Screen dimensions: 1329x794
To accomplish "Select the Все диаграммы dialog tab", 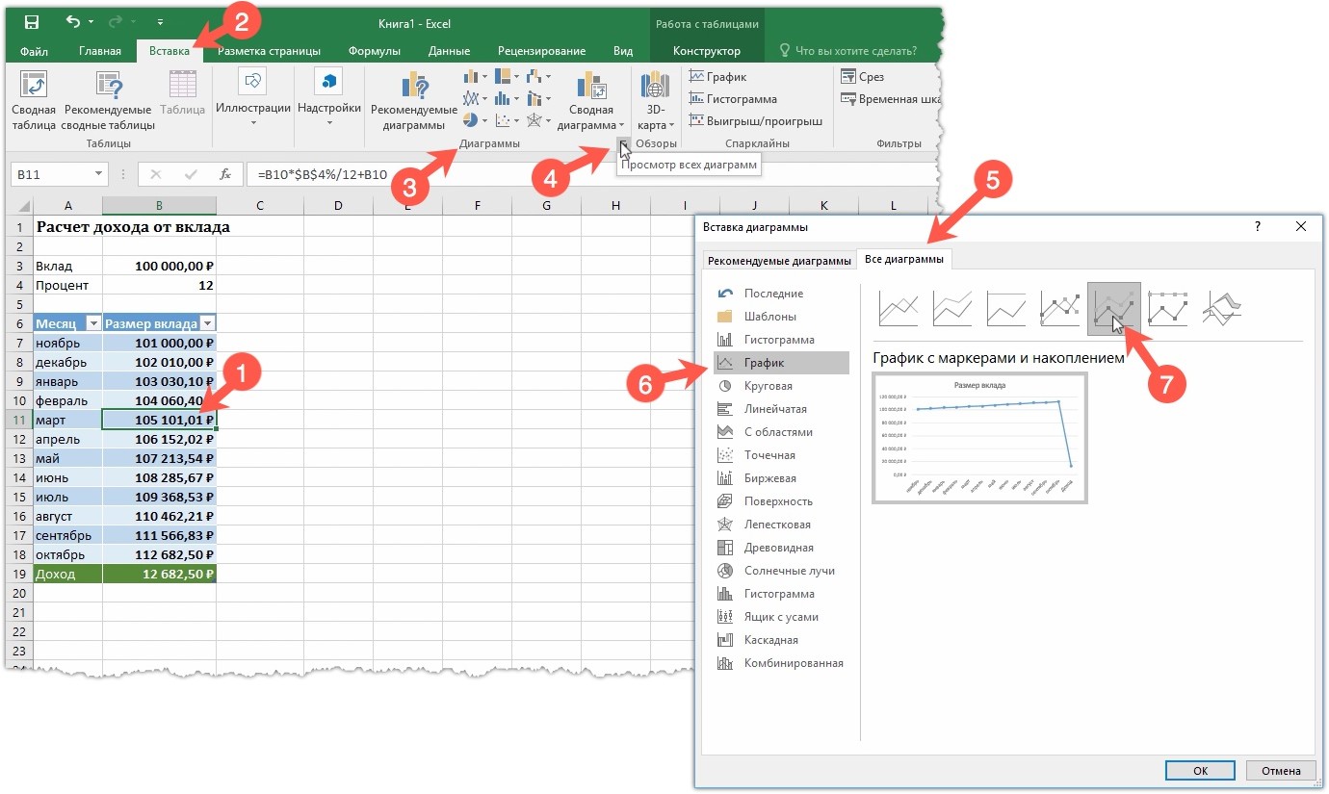I will [904, 260].
